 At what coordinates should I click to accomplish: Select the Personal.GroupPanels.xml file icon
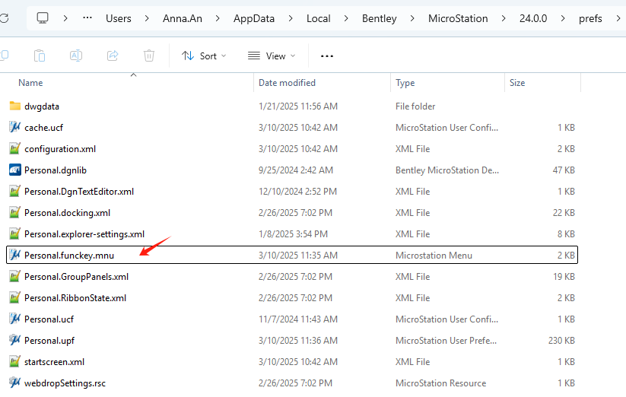[x=14, y=277]
